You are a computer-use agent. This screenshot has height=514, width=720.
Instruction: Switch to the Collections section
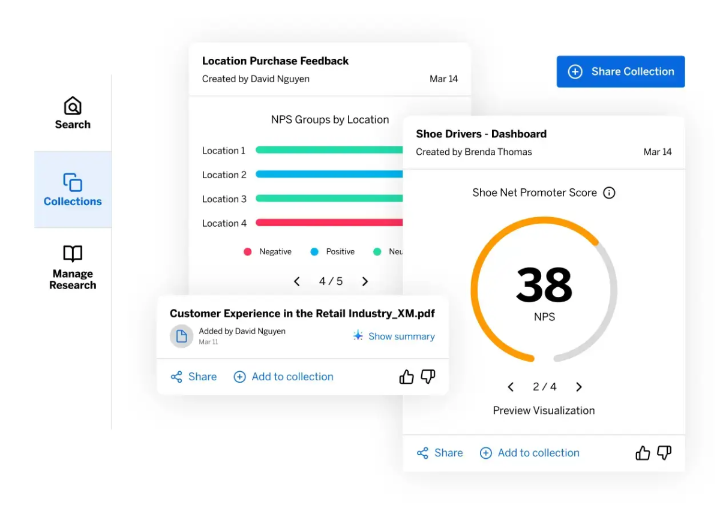point(72,189)
